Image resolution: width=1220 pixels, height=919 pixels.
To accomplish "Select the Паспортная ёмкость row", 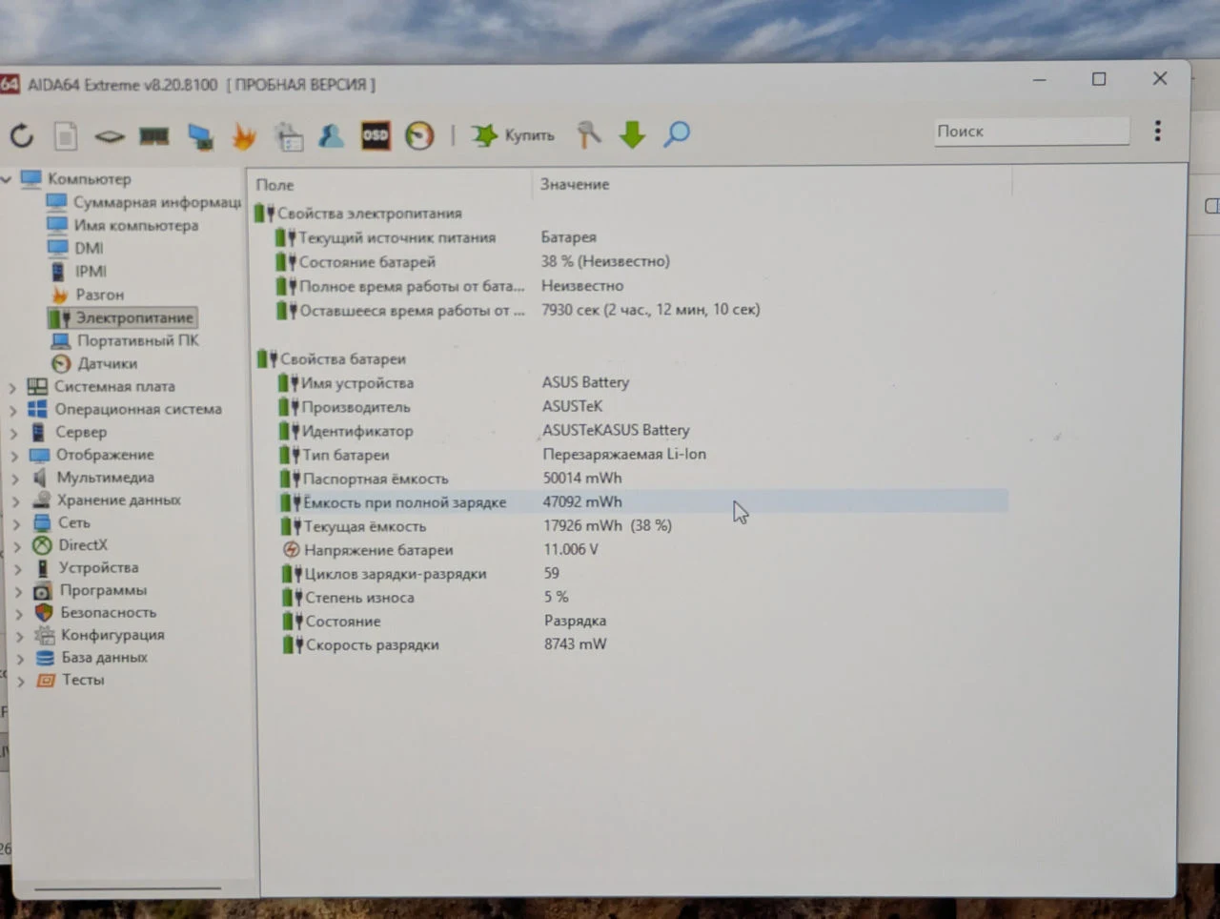I will pyautogui.click(x=642, y=479).
